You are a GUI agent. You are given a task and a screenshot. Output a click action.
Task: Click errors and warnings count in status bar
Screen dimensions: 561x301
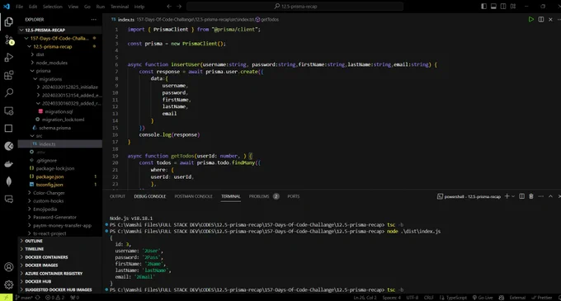54,298
